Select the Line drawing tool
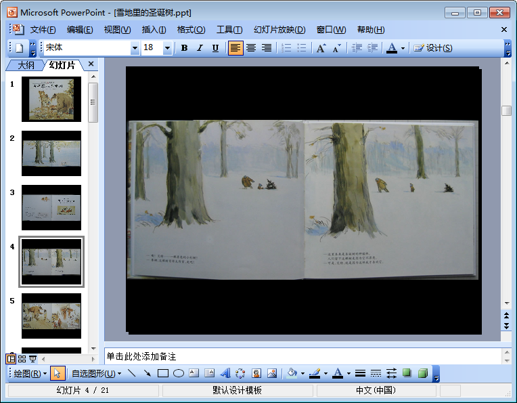Viewport: 517px width, 403px height. [131, 373]
